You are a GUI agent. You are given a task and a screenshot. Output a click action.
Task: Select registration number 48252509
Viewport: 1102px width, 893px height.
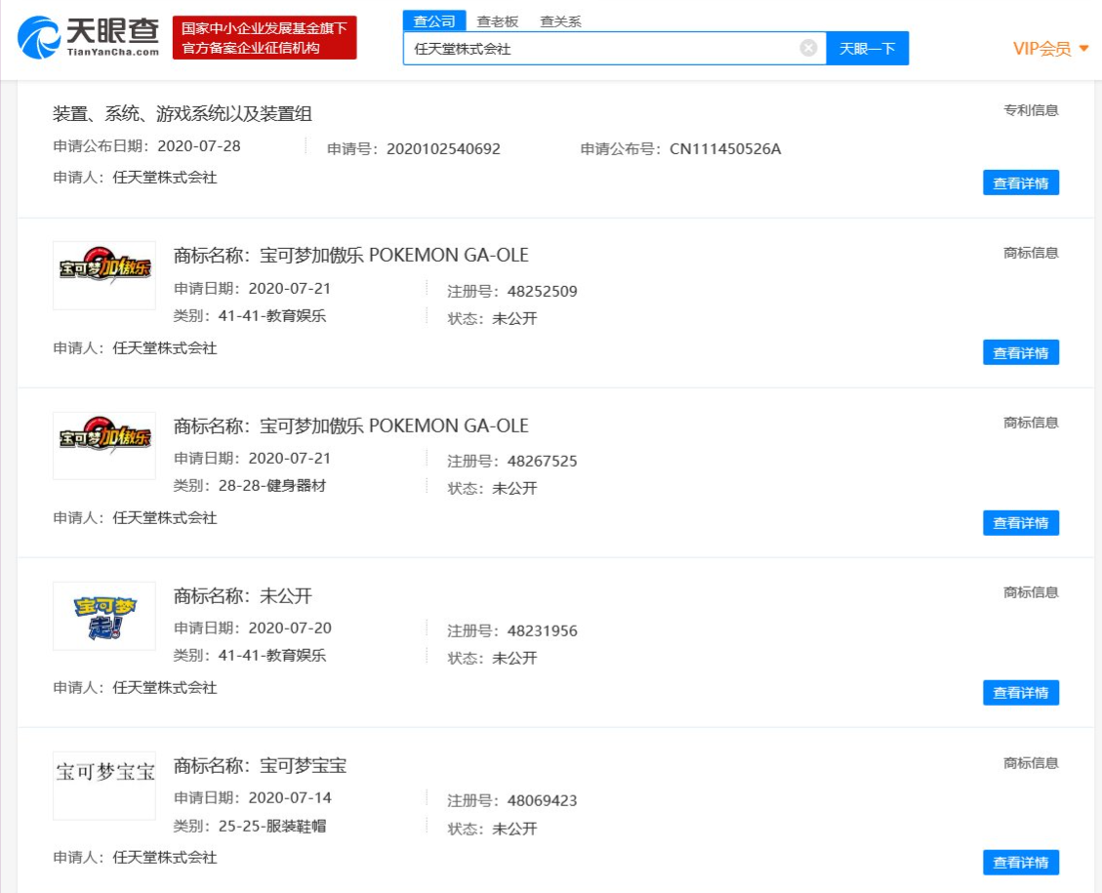click(x=543, y=292)
